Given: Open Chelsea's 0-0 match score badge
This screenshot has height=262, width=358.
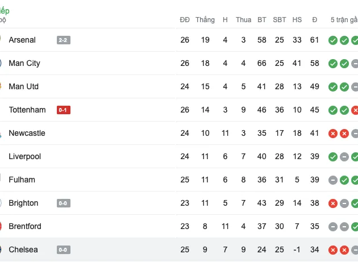Looking at the screenshot, I should [x=64, y=250].
